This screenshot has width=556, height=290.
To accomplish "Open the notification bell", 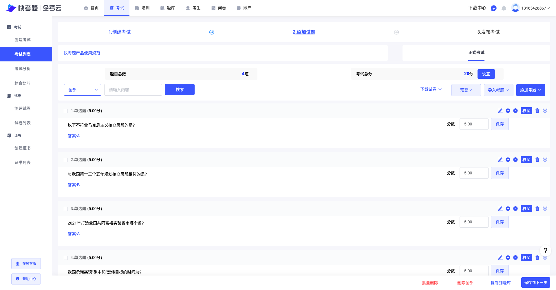I will [504, 8].
